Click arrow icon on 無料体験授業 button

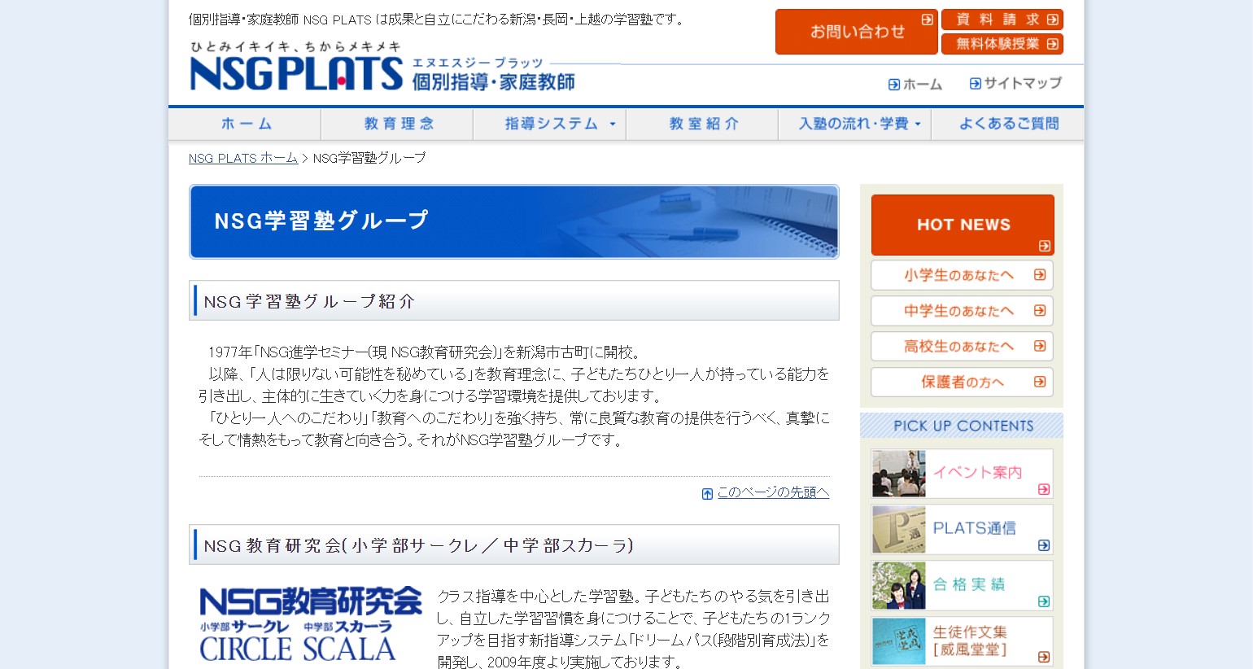[1053, 44]
